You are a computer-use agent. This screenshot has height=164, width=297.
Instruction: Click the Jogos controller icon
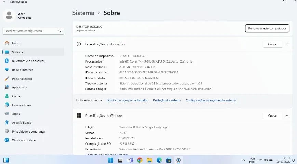(7, 114)
